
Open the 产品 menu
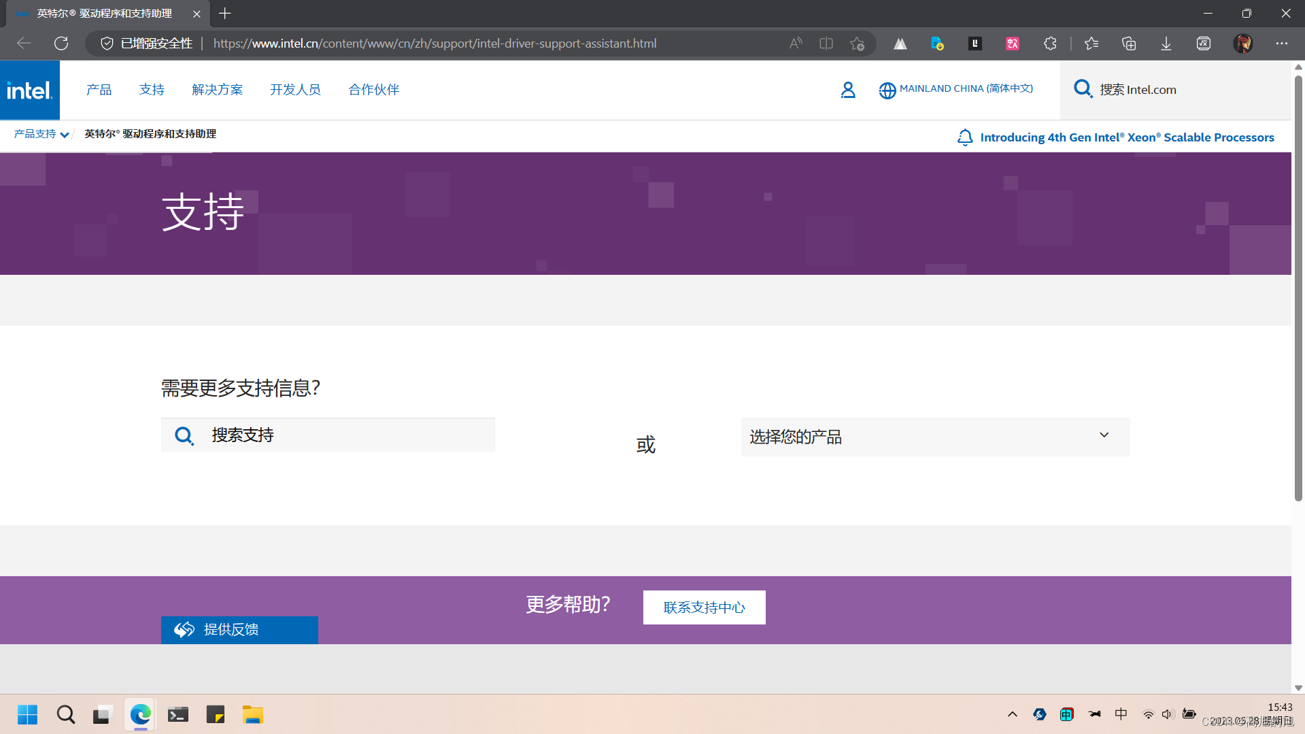(99, 90)
